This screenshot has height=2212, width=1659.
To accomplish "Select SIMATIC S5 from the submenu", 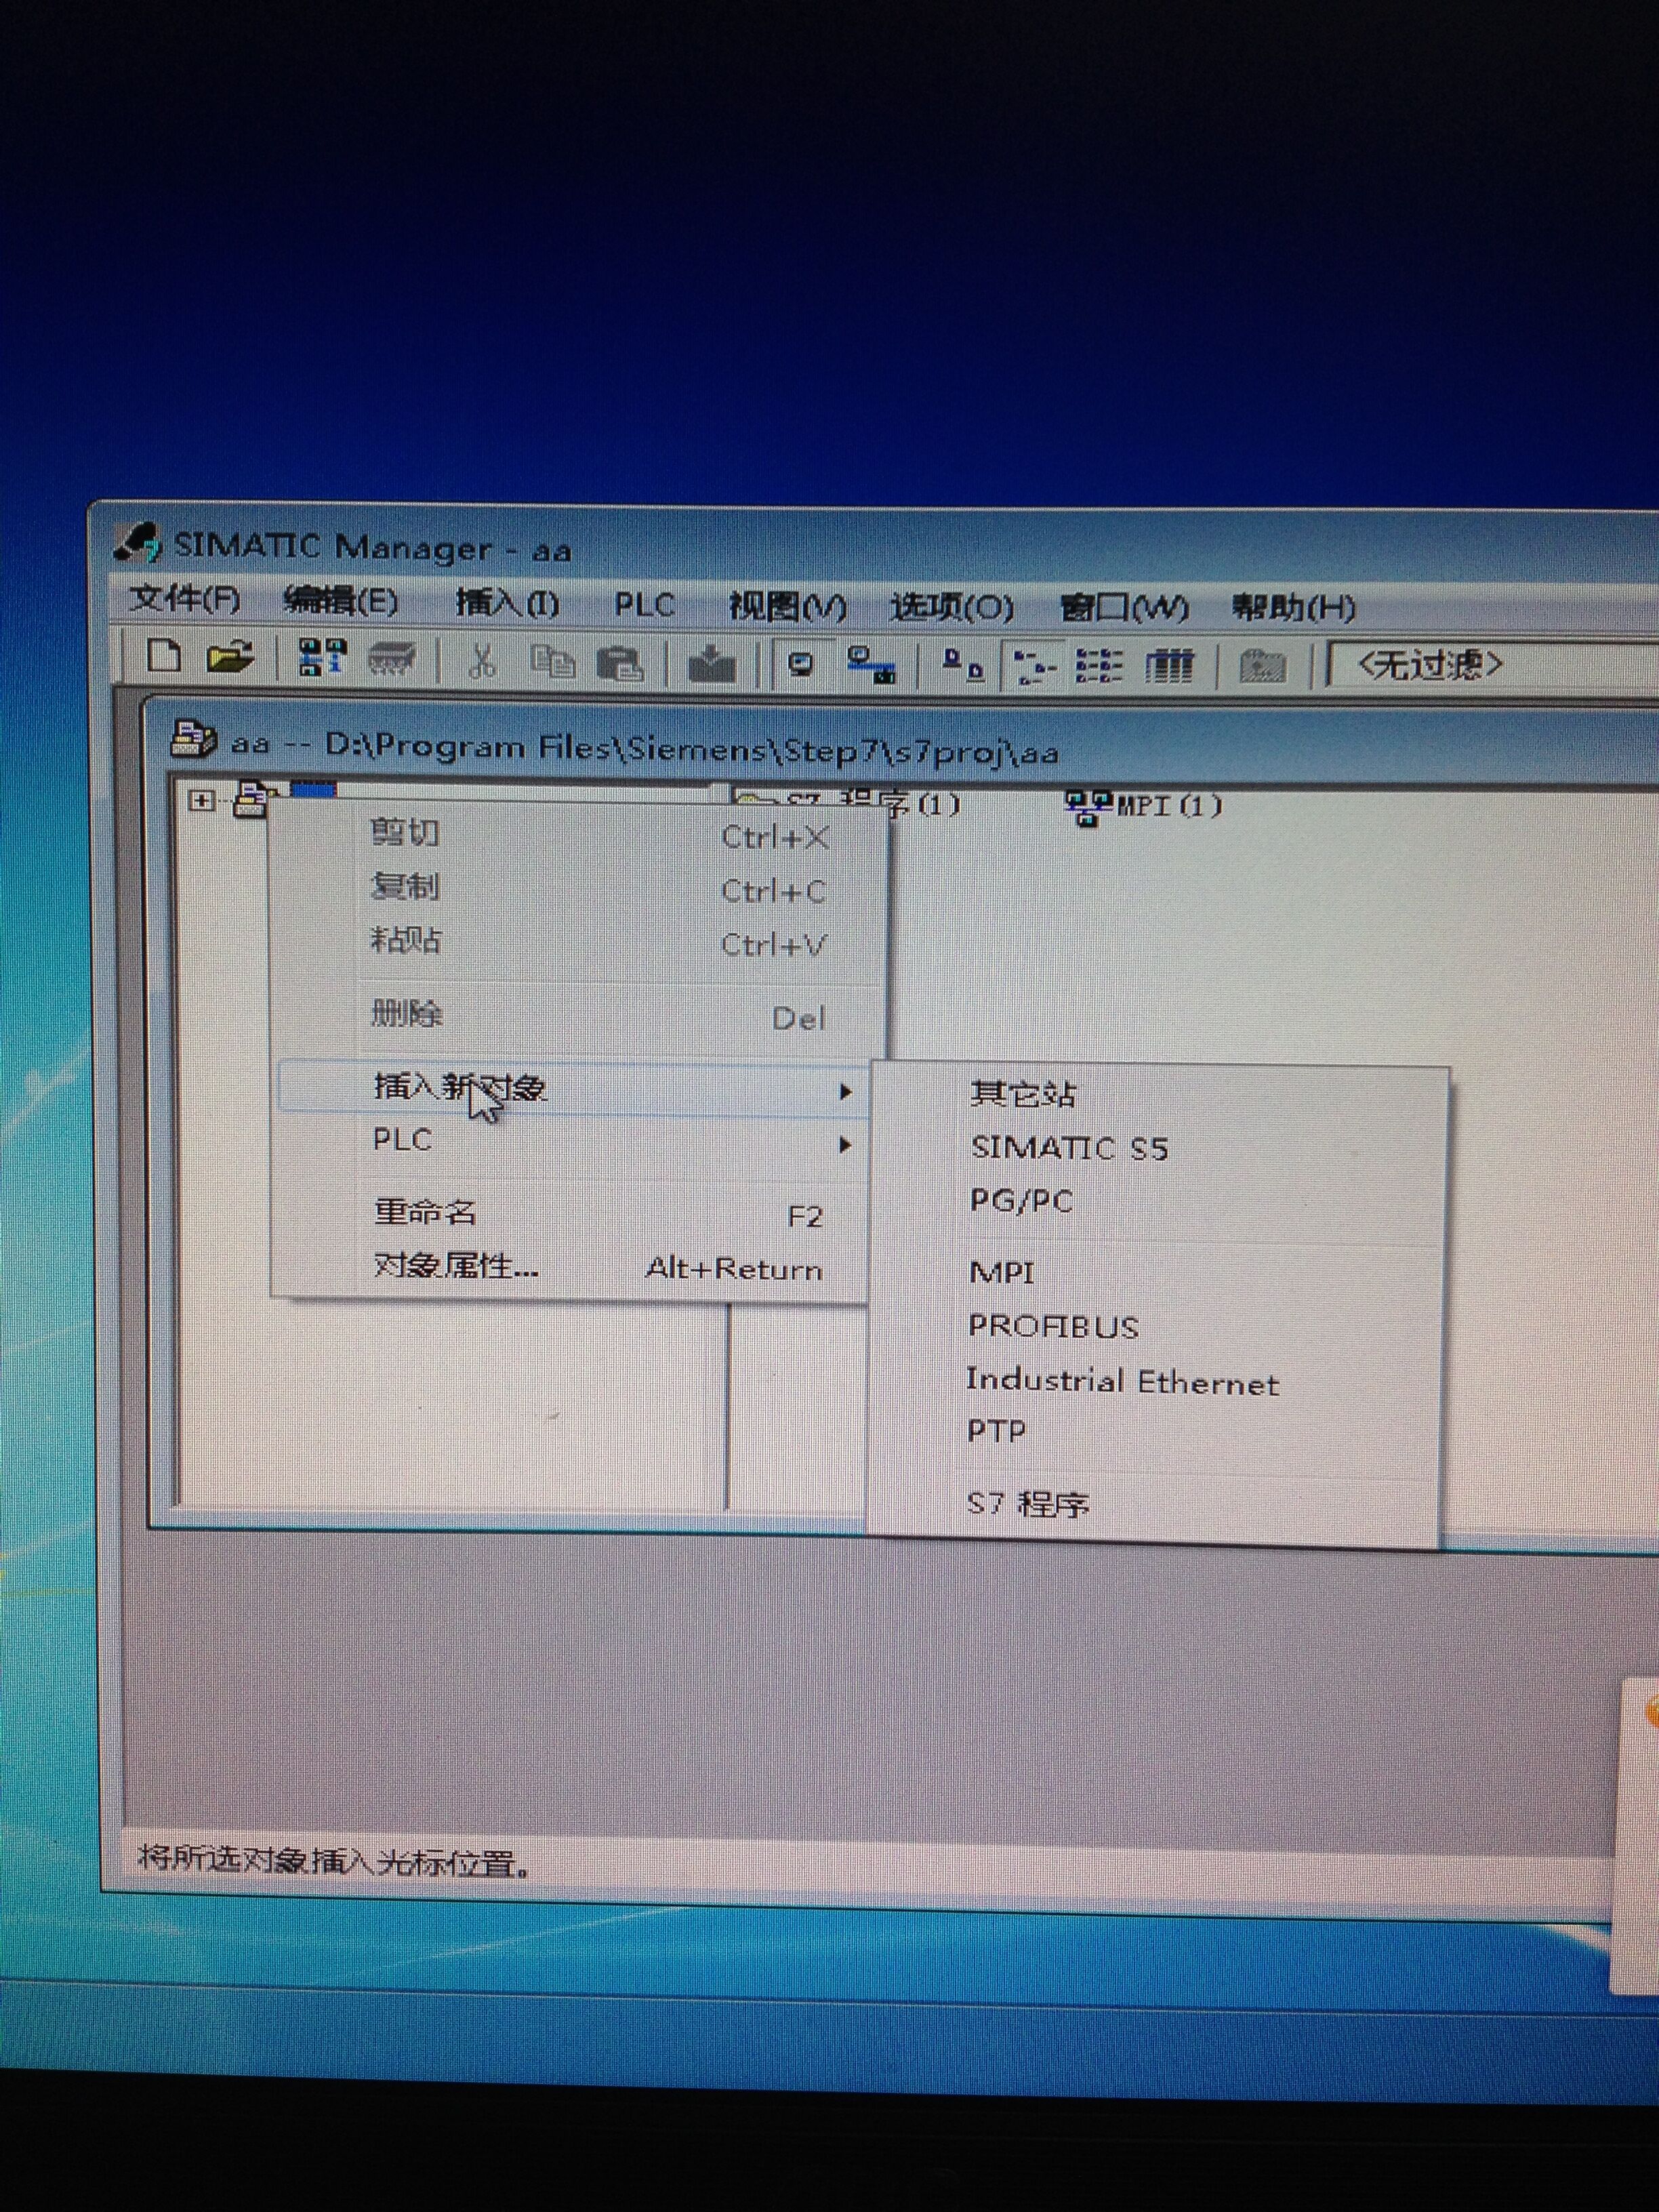I will coord(1069,1148).
